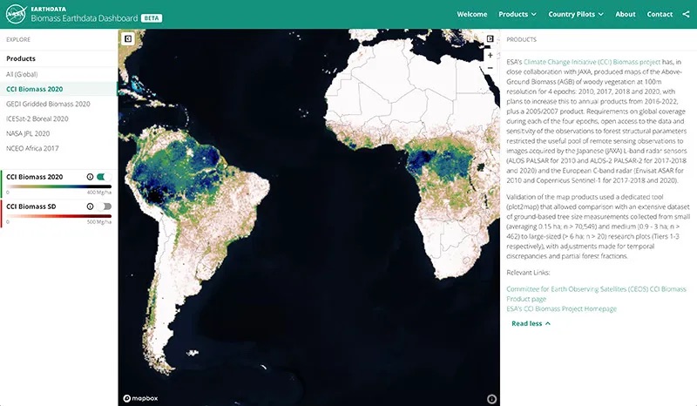Screen dimensions: 697x406
Task: Collapse the left Explore panel
Action: tap(127, 39)
